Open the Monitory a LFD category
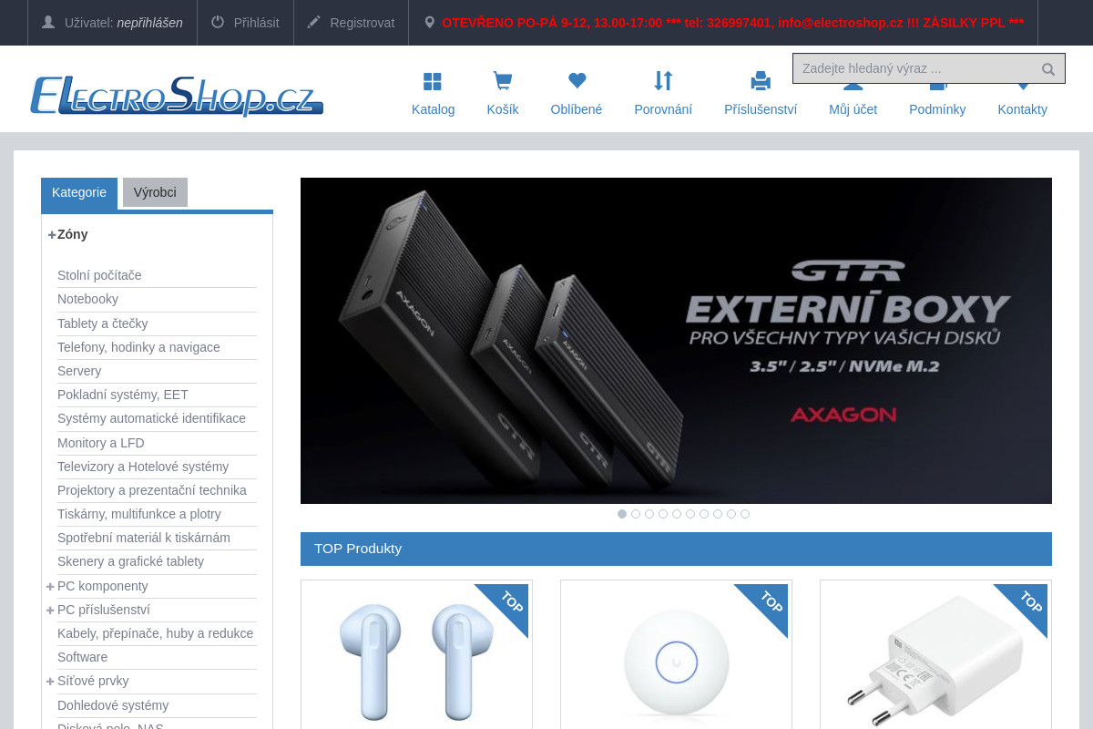Image resolution: width=1093 pixels, height=729 pixels. [100, 443]
